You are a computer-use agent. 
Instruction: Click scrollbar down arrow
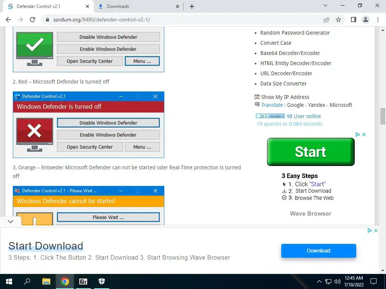(x=383, y=271)
